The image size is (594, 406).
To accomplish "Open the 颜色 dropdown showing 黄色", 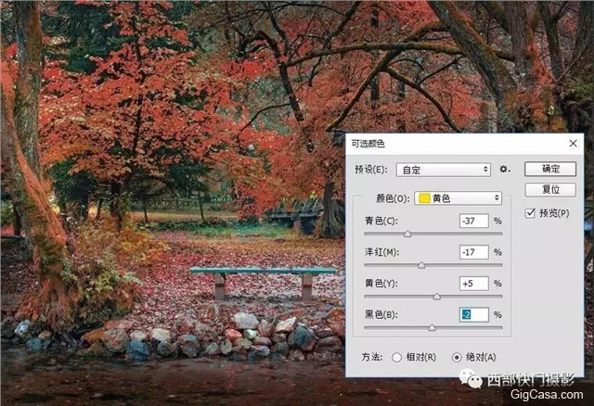I will click(x=458, y=197).
